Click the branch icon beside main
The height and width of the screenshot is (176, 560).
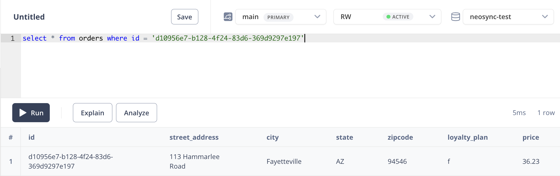coord(228,17)
